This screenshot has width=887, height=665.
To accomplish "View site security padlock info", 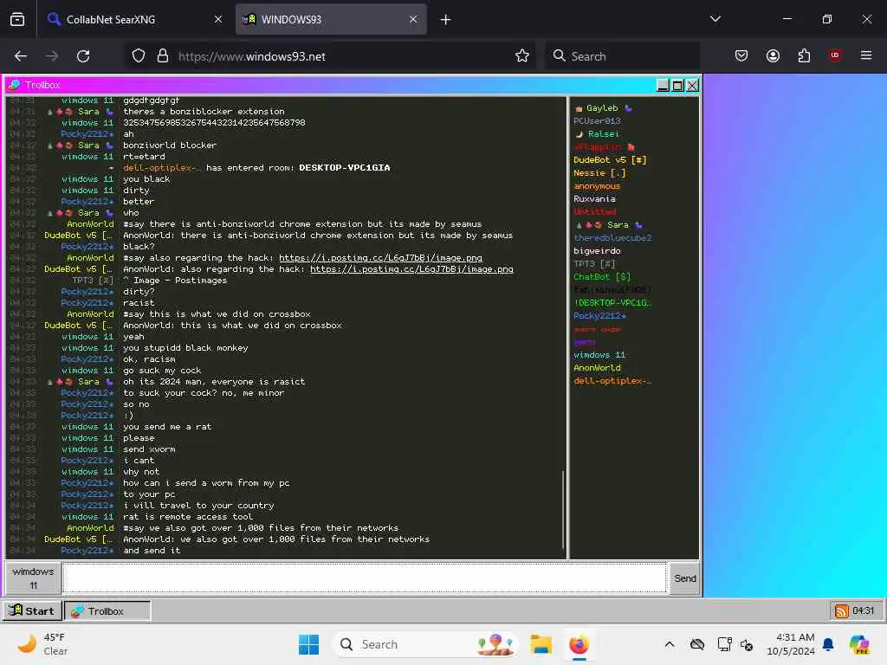I will tap(163, 56).
